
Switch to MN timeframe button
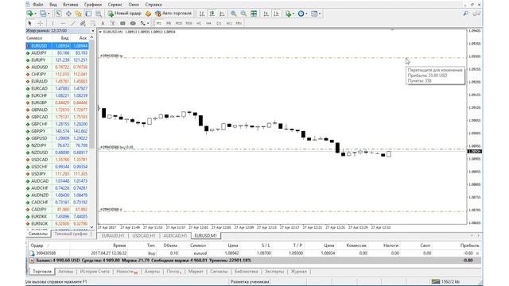[x=239, y=23]
